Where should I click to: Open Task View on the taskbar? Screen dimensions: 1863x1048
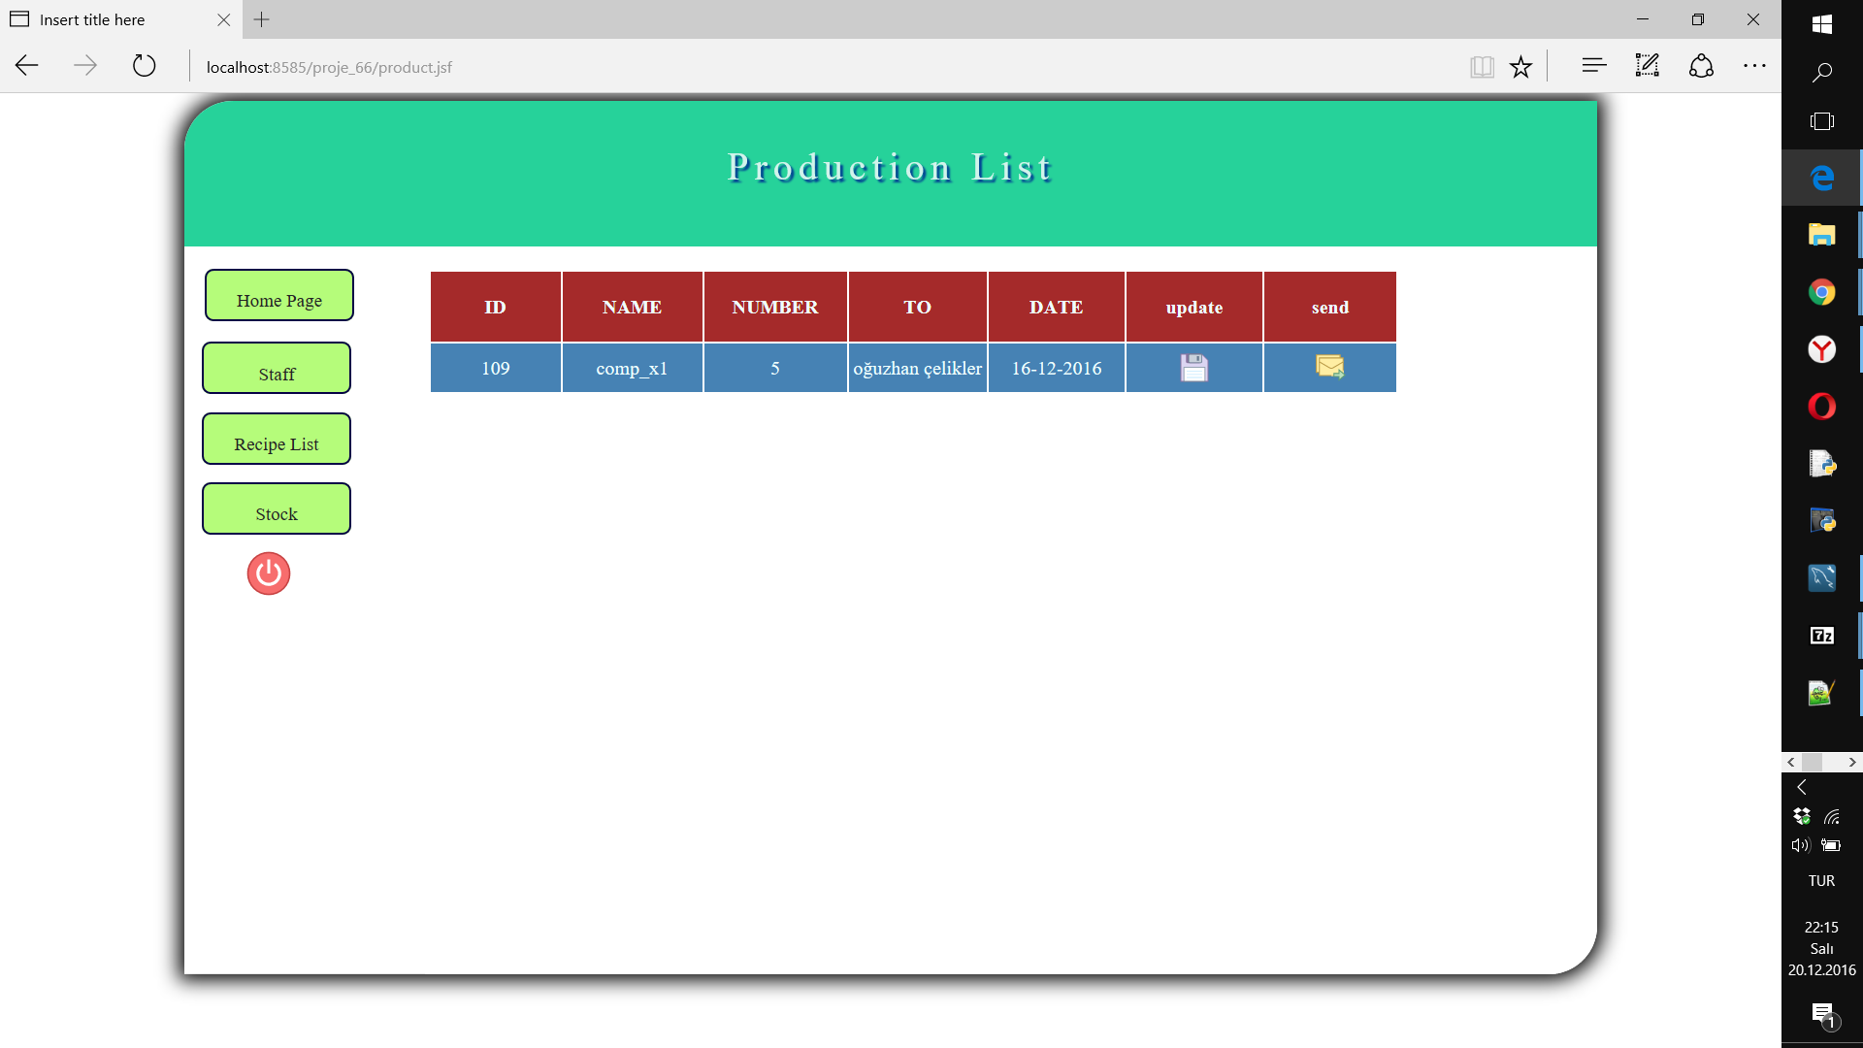[1822, 121]
